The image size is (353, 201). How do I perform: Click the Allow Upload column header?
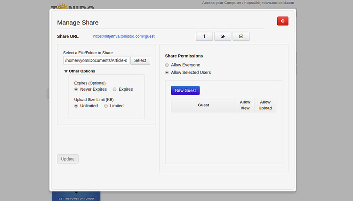[x=265, y=105]
